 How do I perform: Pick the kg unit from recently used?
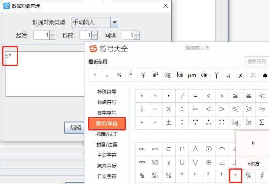(168, 75)
